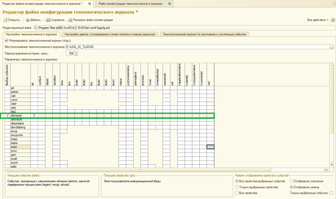Click the "duration" column header
336x199 pixels.
(56, 75)
